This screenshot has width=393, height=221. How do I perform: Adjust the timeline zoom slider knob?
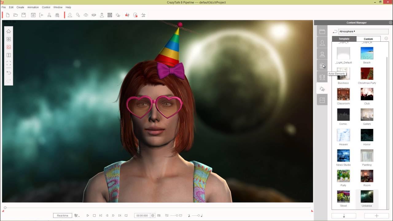(x=177, y=215)
